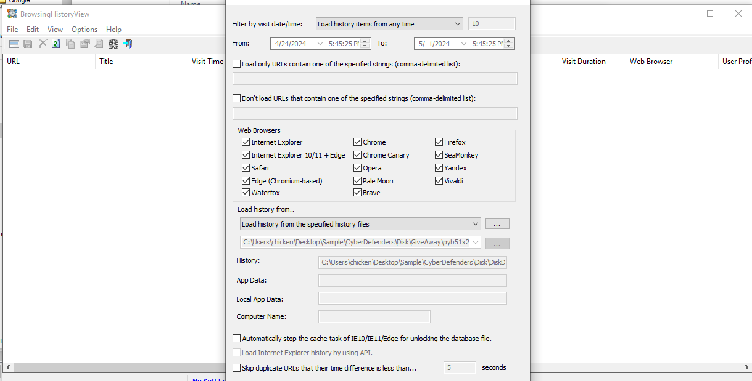Viewport: 752px width, 381px height.
Task: Click the Copy toolbar icon
Action: point(70,44)
